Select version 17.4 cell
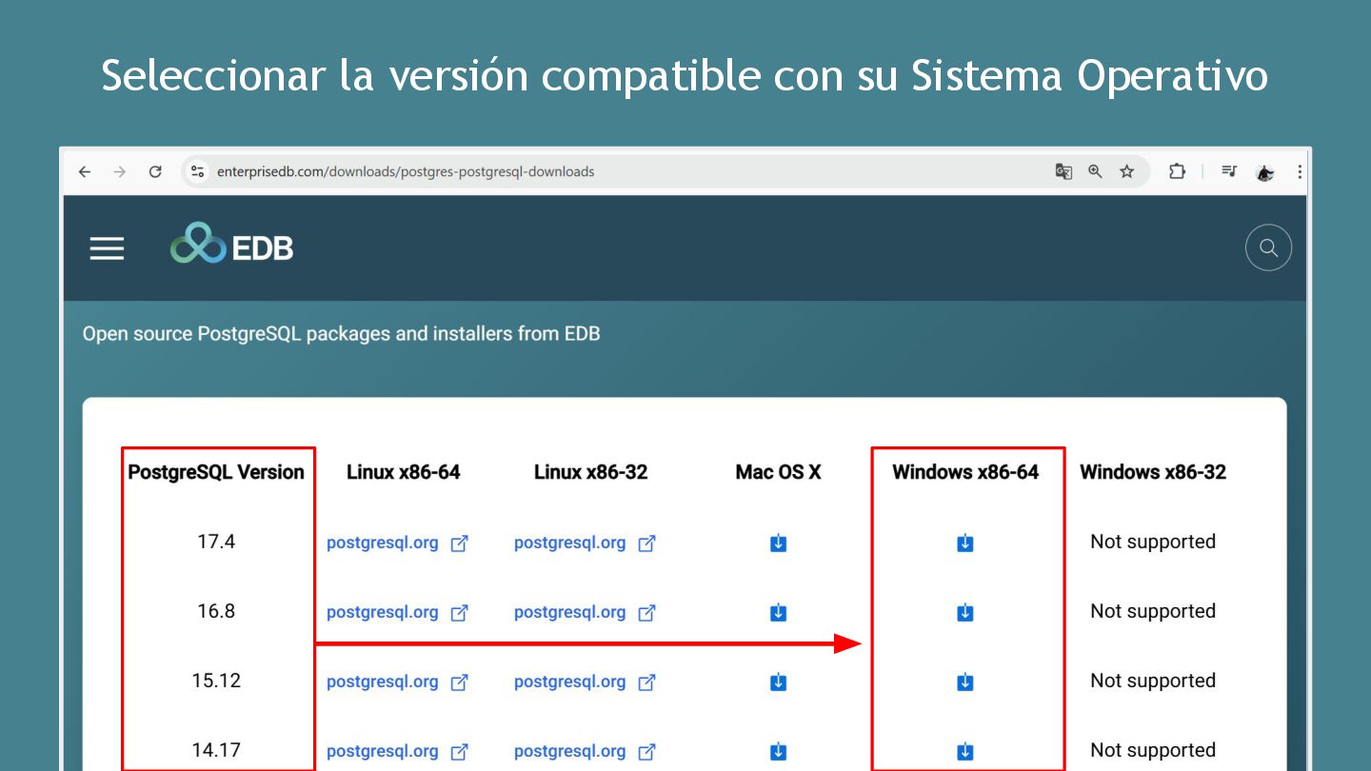Viewport: 1371px width, 771px height. (x=216, y=542)
